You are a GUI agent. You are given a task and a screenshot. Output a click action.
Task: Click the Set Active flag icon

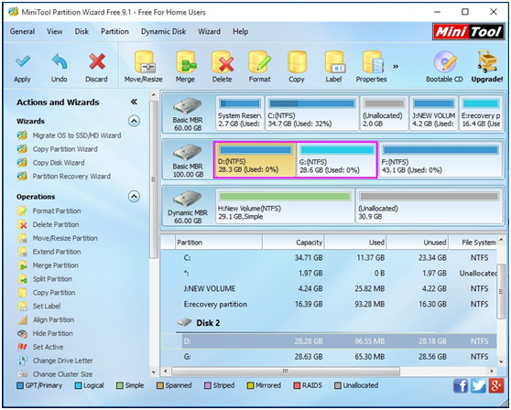tap(23, 347)
